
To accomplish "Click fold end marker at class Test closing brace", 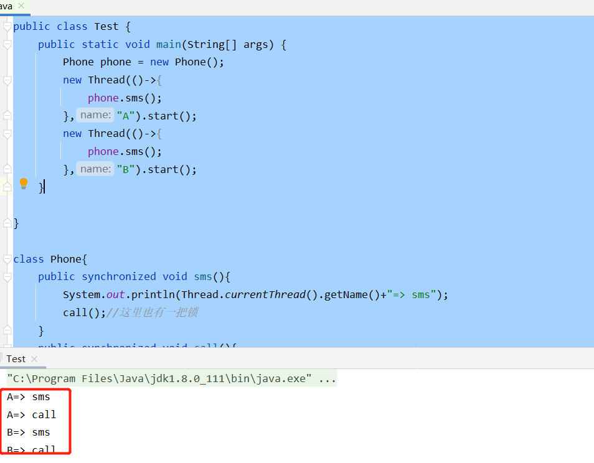I will tap(7, 223).
